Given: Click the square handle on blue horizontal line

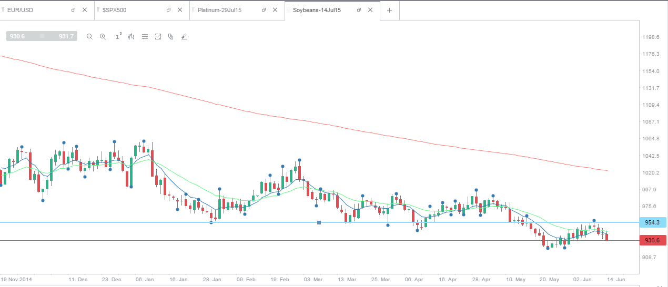Looking at the screenshot, I should pyautogui.click(x=319, y=223).
